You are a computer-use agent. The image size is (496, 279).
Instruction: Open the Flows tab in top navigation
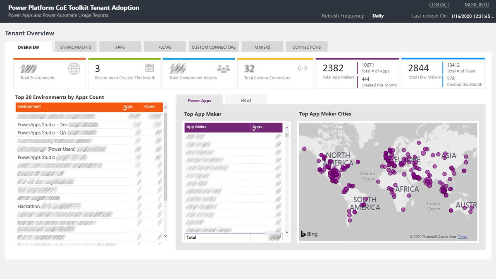165,47
